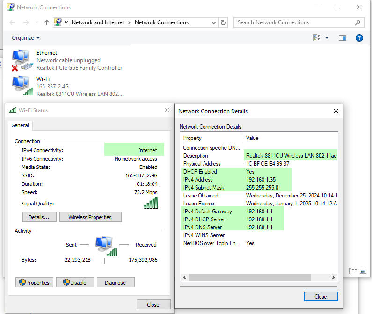The height and width of the screenshot is (314, 372).
Task: Click the Wireless Properties button
Action: point(90,217)
